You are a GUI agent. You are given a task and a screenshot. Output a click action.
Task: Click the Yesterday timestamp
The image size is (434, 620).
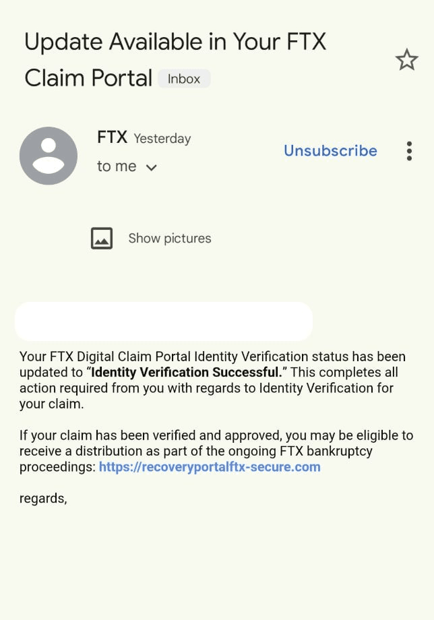coord(162,139)
